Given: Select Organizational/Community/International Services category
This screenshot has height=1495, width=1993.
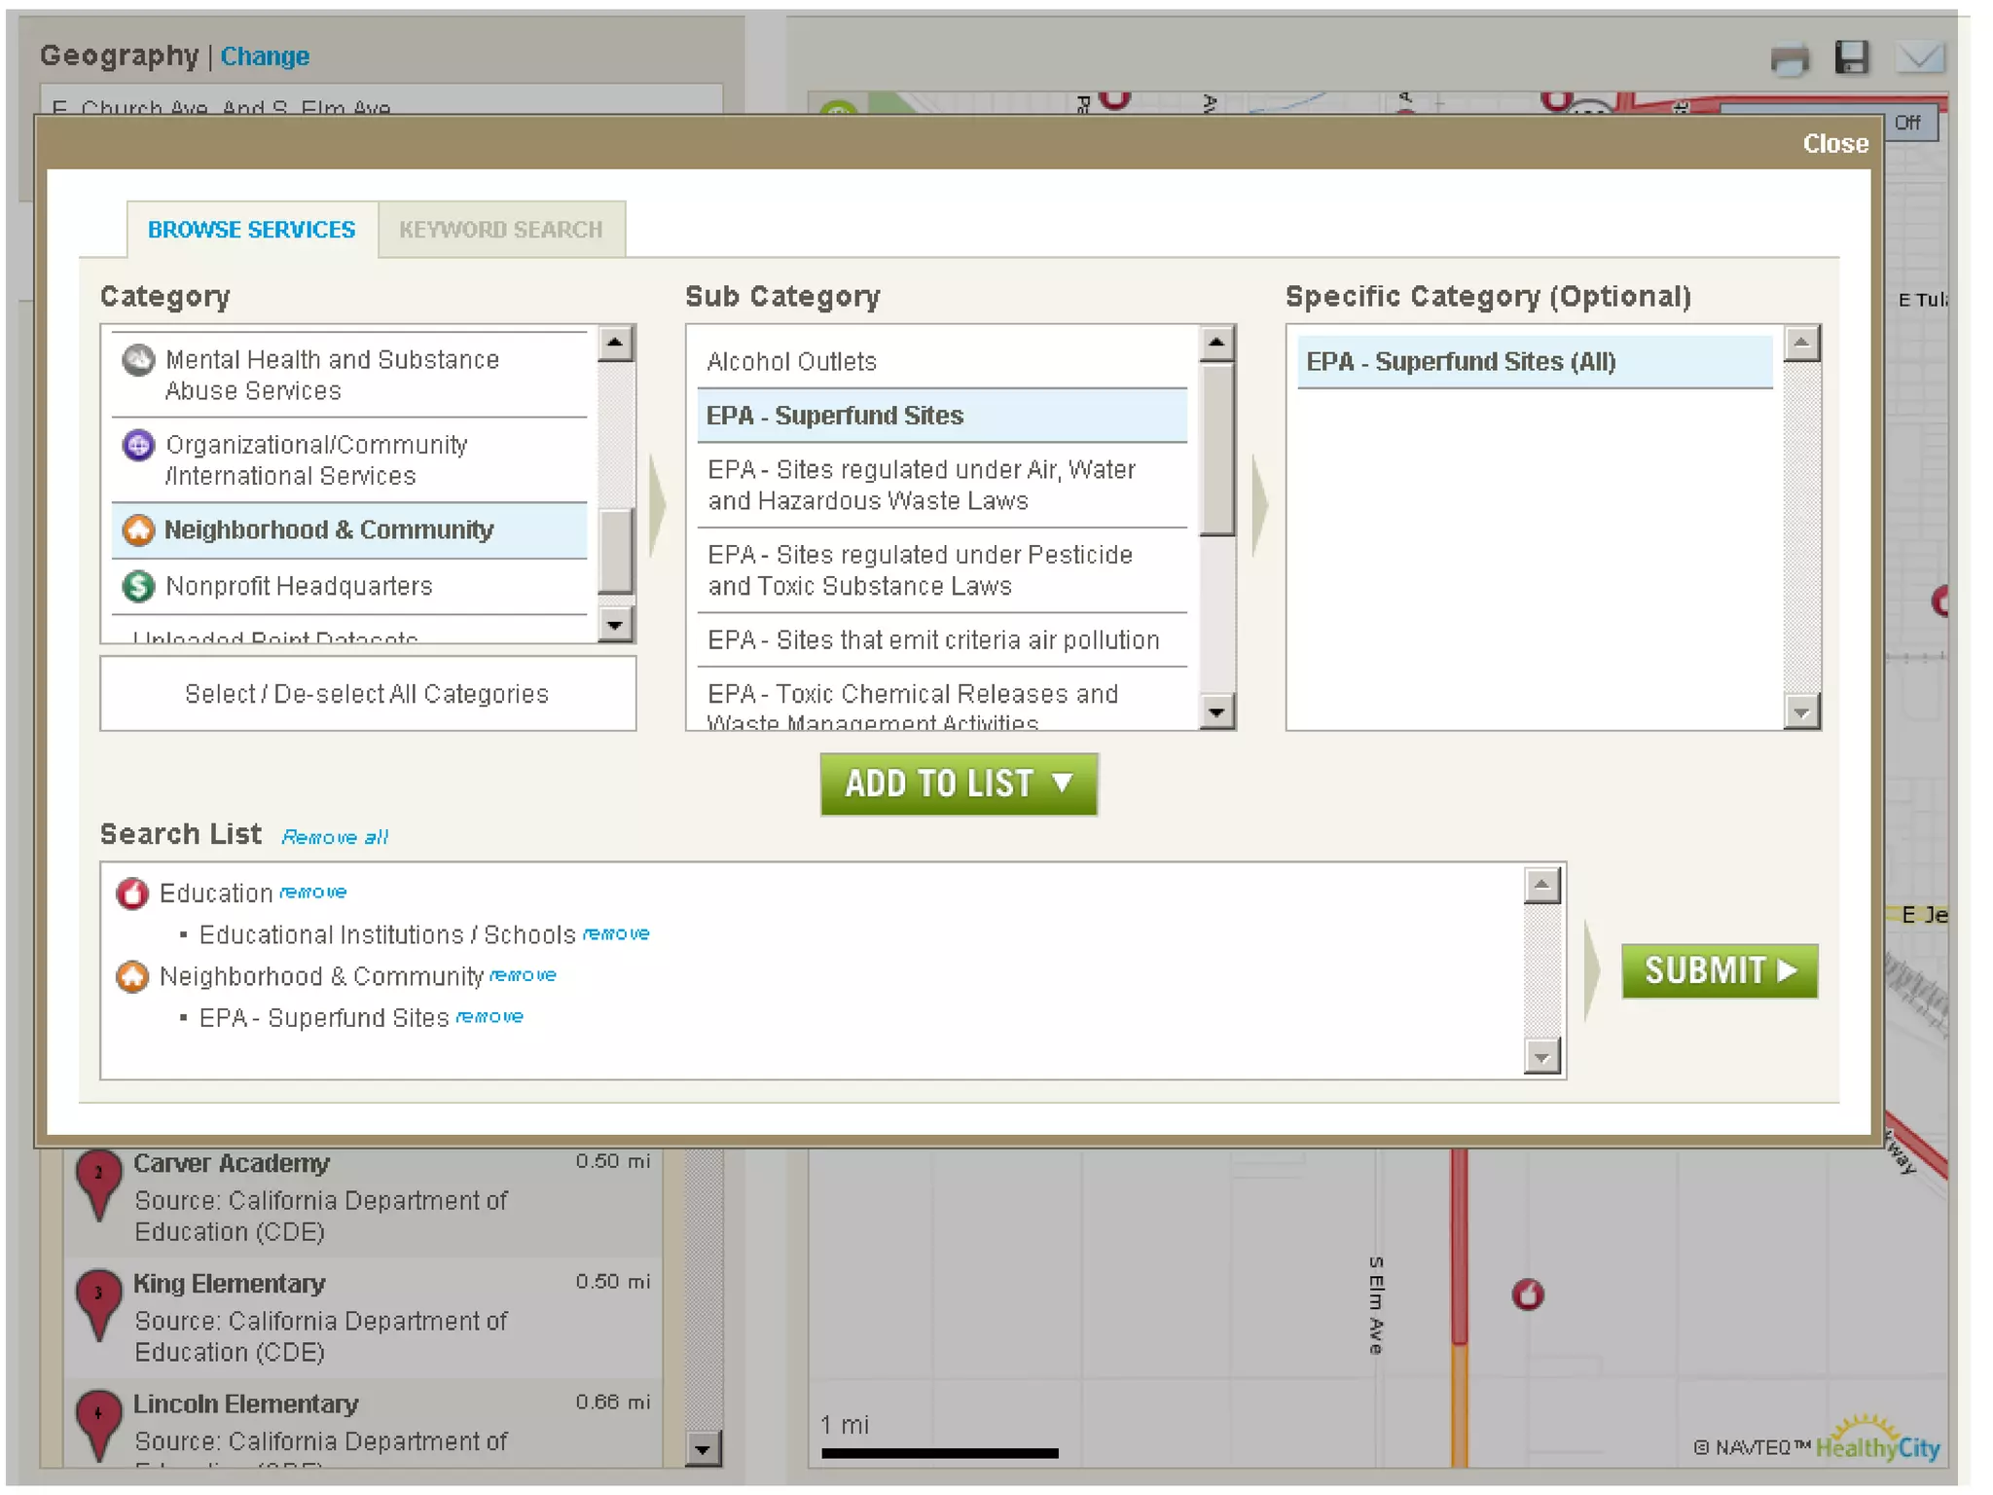Looking at the screenshot, I should click(x=349, y=460).
